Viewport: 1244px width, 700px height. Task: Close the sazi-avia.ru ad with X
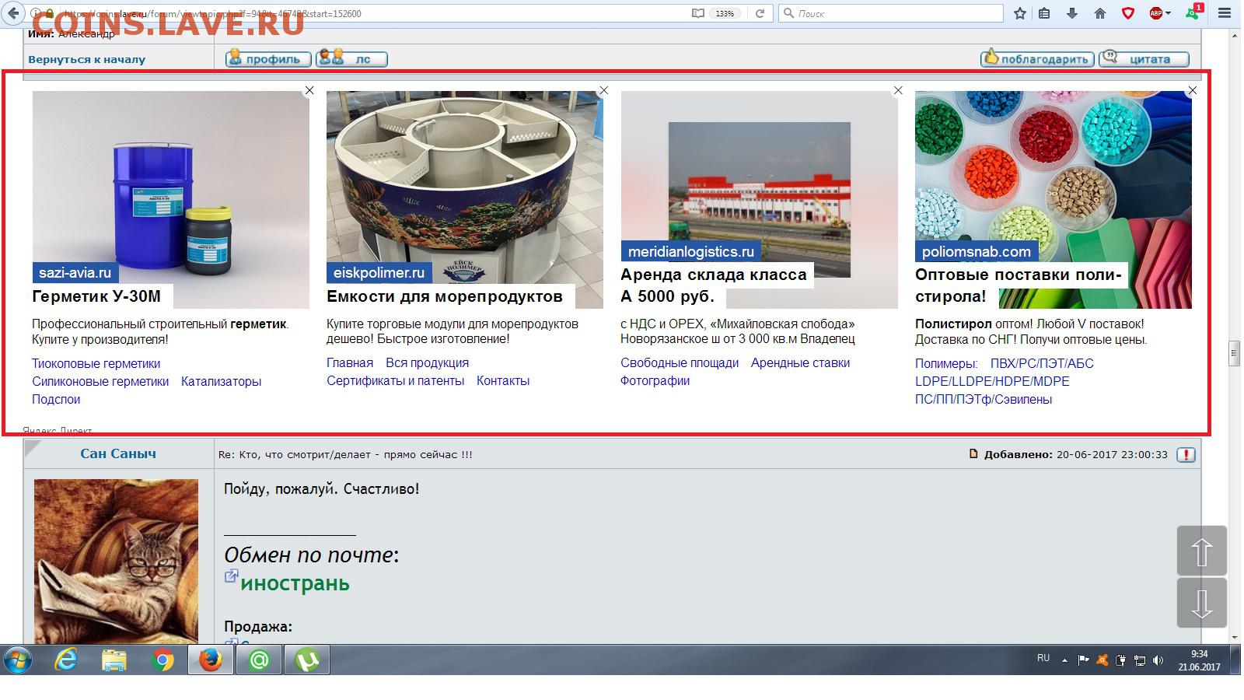coord(309,90)
